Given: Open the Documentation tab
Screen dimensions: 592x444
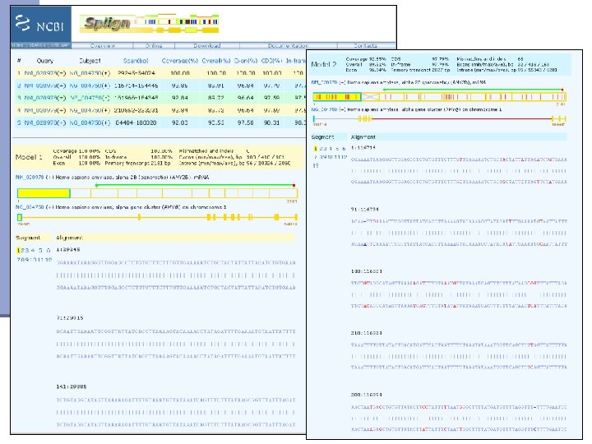Looking at the screenshot, I should click(288, 46).
